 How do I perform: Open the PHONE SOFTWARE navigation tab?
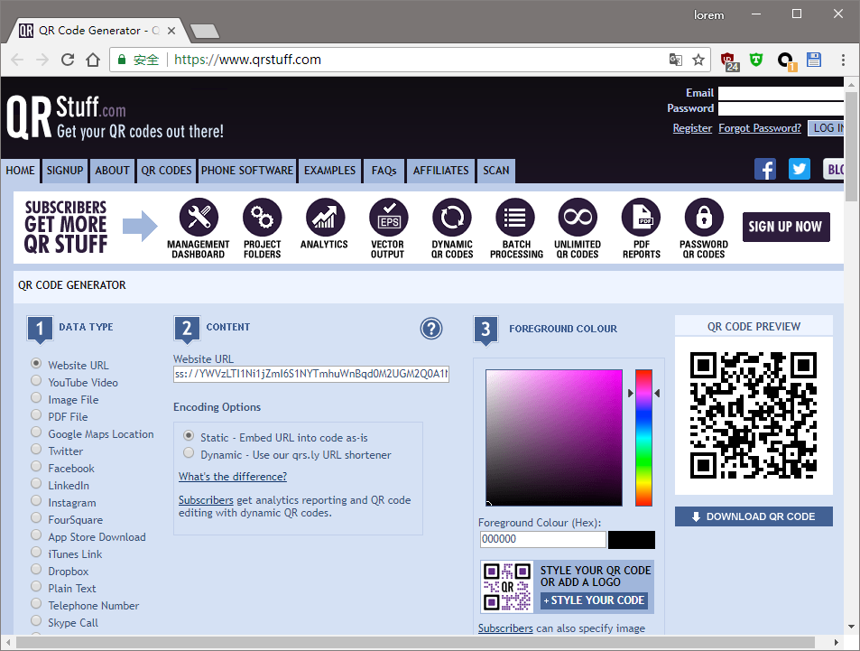click(247, 171)
